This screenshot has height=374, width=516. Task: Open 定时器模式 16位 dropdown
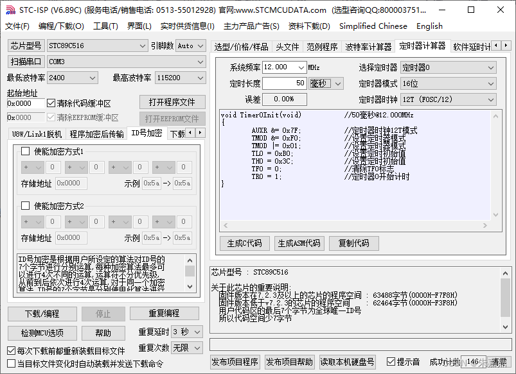click(449, 83)
